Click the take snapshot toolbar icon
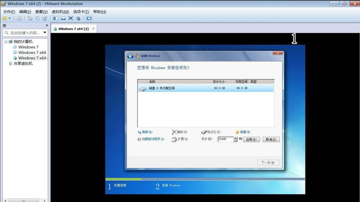Viewport: 360px width, 202px height. tap(30, 18)
